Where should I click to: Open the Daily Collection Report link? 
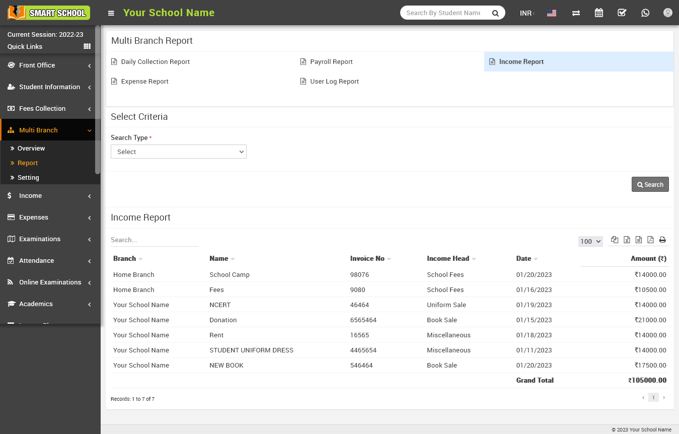coord(155,62)
